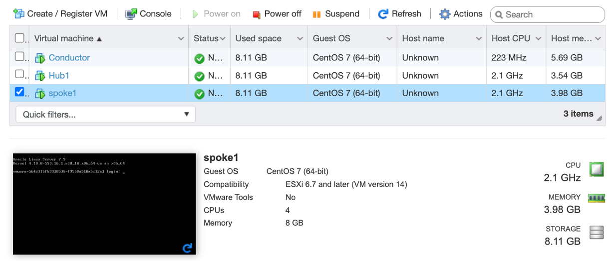Click the red Power off icon
The image size is (611, 261).
257,14
